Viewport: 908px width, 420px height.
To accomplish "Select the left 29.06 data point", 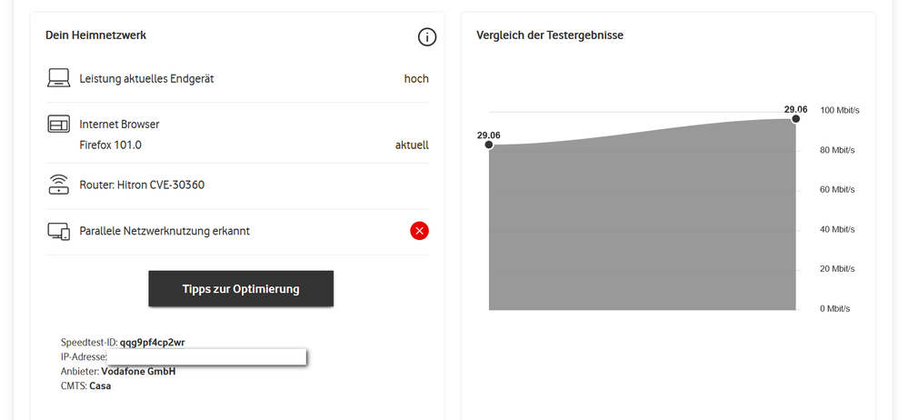I will click(x=489, y=145).
